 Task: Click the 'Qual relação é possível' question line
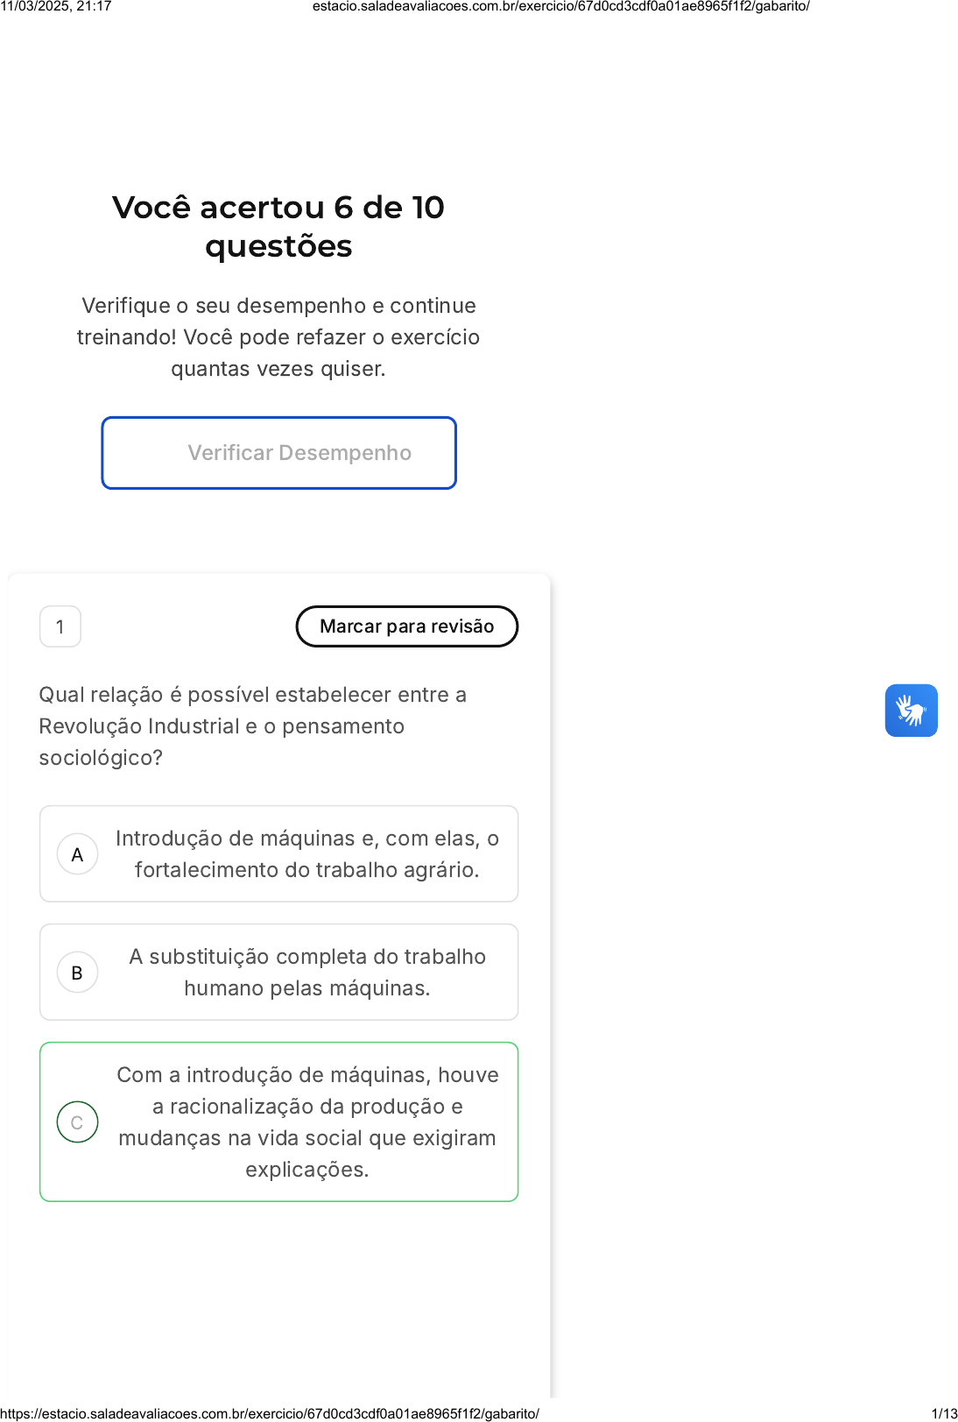(252, 695)
